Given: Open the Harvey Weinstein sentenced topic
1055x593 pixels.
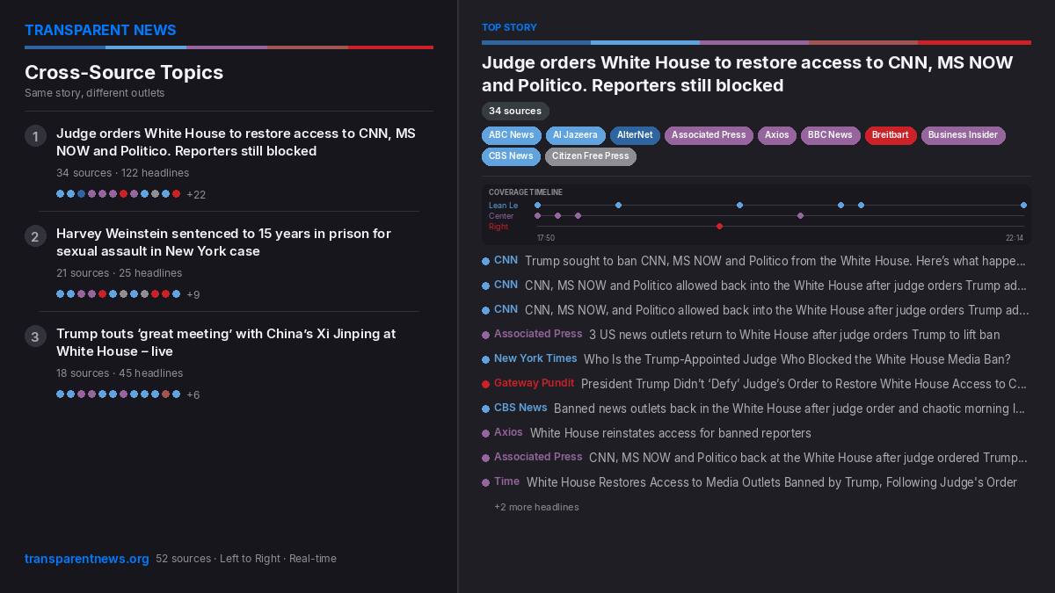Looking at the screenshot, I should [x=223, y=242].
